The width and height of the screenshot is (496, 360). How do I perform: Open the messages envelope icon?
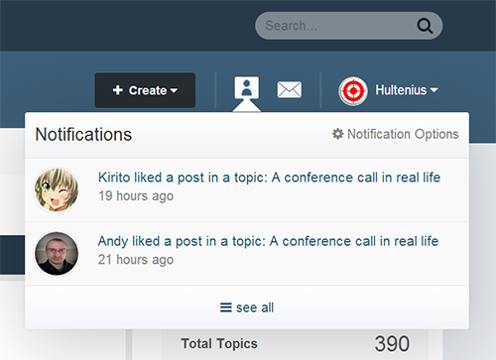pyautogui.click(x=290, y=89)
